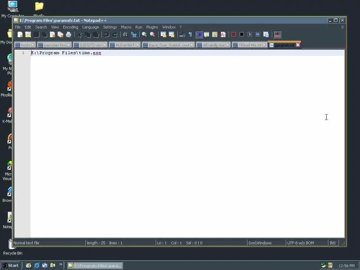
Task: Switch to the panudan.htm tab
Action: coord(54,45)
